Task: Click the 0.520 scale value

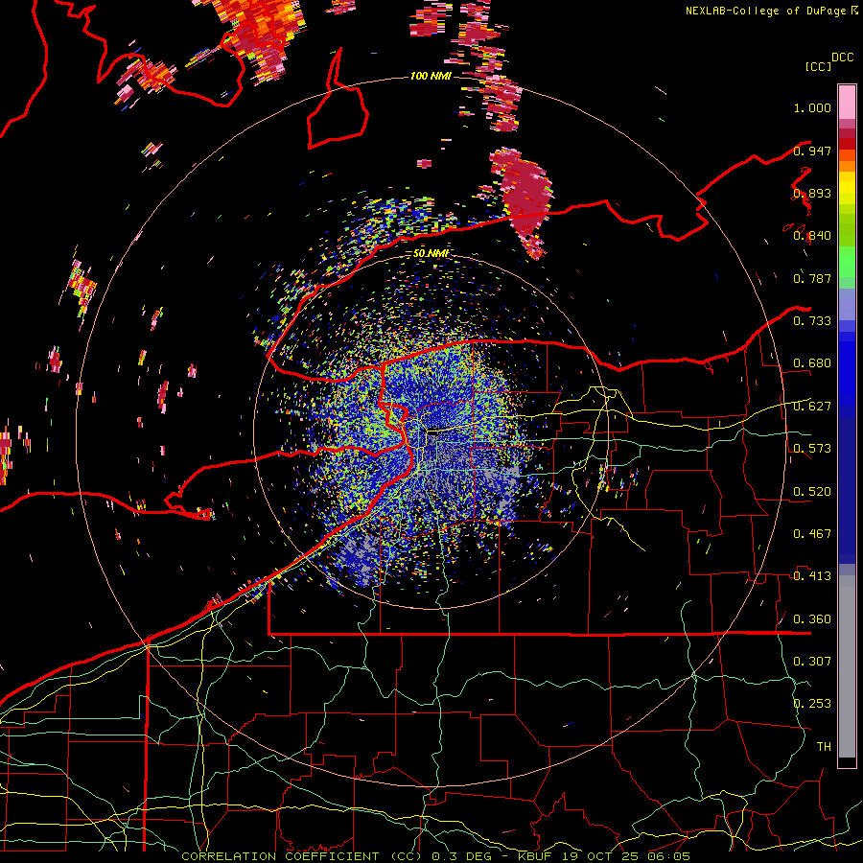Action: coord(812,492)
